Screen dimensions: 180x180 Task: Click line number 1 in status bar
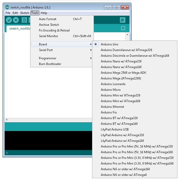click(x=7, y=153)
